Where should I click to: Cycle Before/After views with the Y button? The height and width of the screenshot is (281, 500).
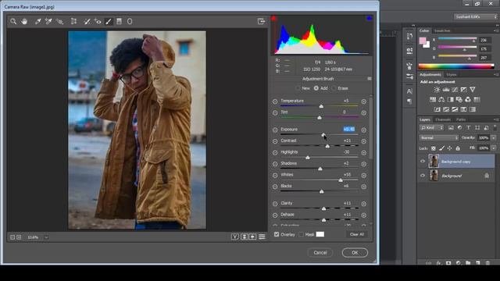pos(235,237)
